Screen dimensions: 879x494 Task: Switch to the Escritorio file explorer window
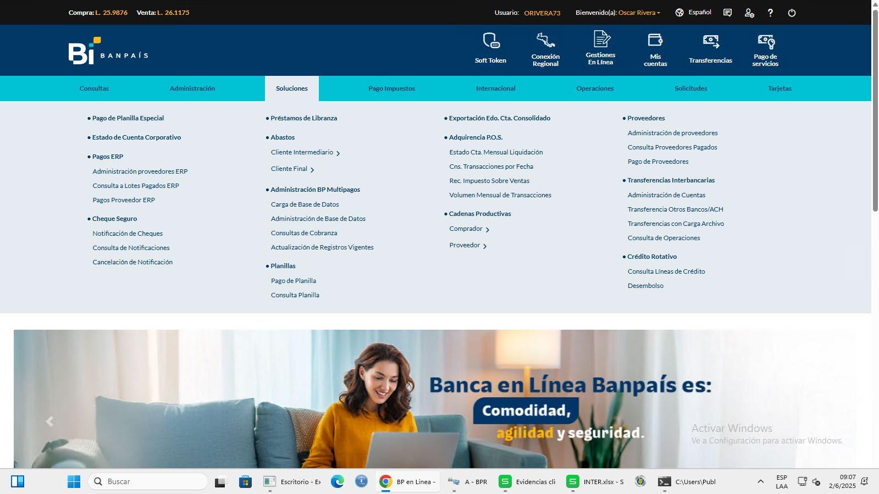292,482
